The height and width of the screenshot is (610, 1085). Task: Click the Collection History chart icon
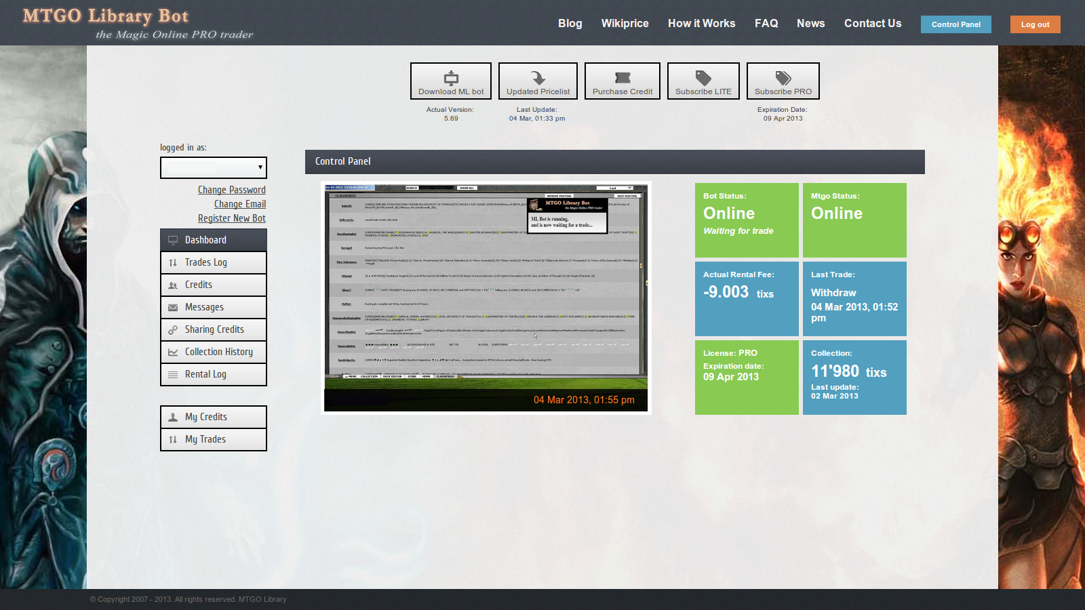click(x=173, y=352)
